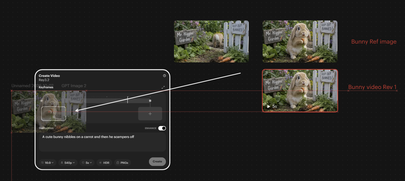Add start keyframe in the outlined frame box
Screen dimensions: 405x181
(x=54, y=114)
